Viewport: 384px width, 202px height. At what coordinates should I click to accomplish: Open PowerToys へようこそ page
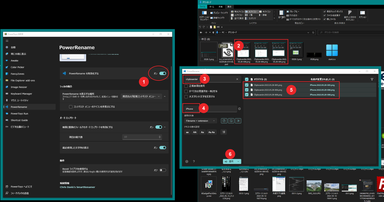pos(30,186)
